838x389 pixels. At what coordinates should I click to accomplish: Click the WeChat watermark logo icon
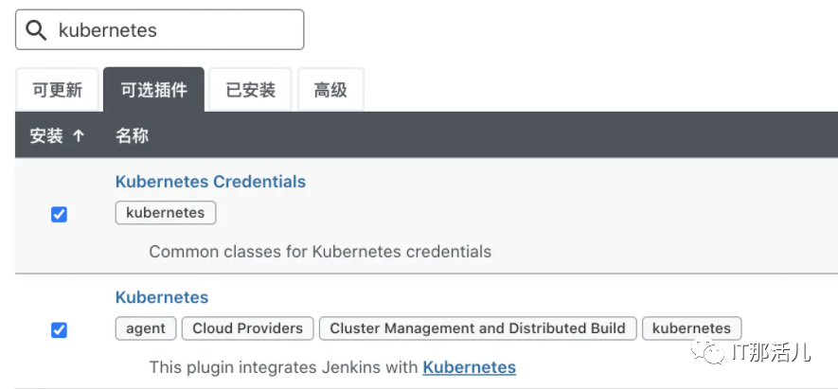706,351
